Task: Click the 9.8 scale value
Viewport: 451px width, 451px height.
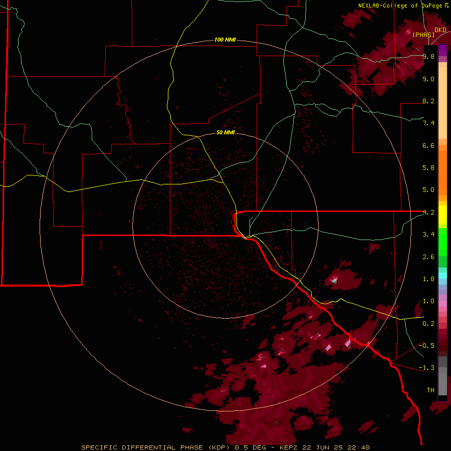Action: 428,56
